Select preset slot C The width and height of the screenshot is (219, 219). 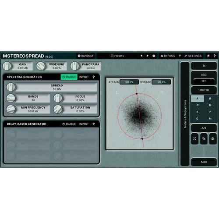click(198, 105)
